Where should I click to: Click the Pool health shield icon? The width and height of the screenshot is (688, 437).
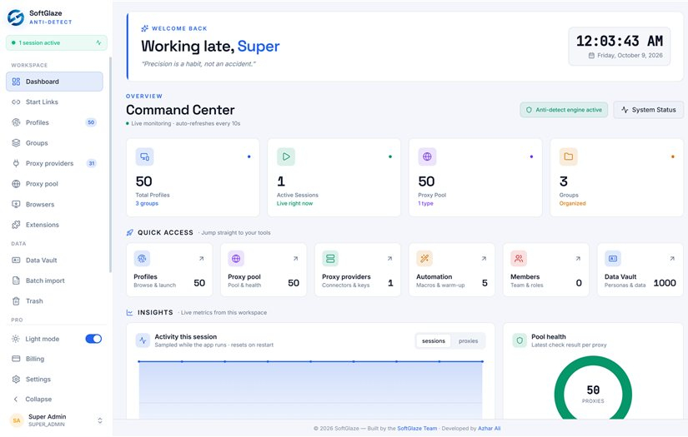(x=520, y=340)
